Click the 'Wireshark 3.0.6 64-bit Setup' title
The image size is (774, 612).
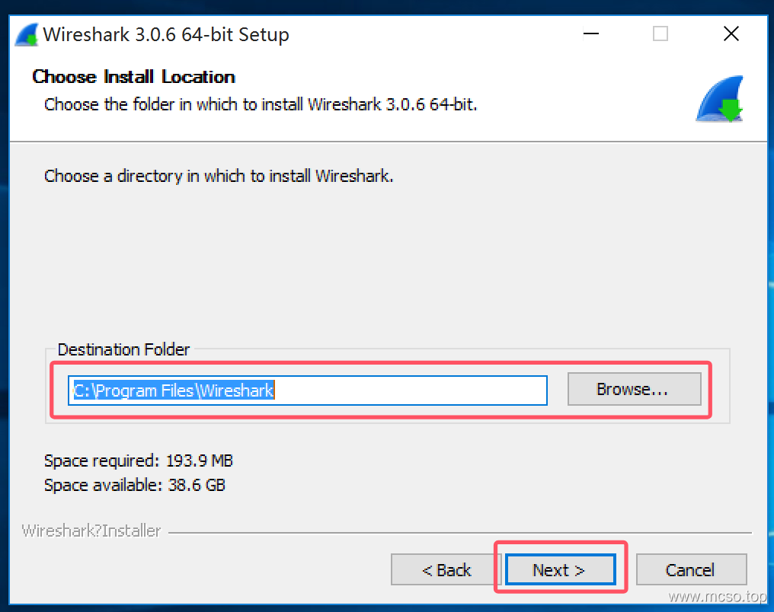pos(166,35)
